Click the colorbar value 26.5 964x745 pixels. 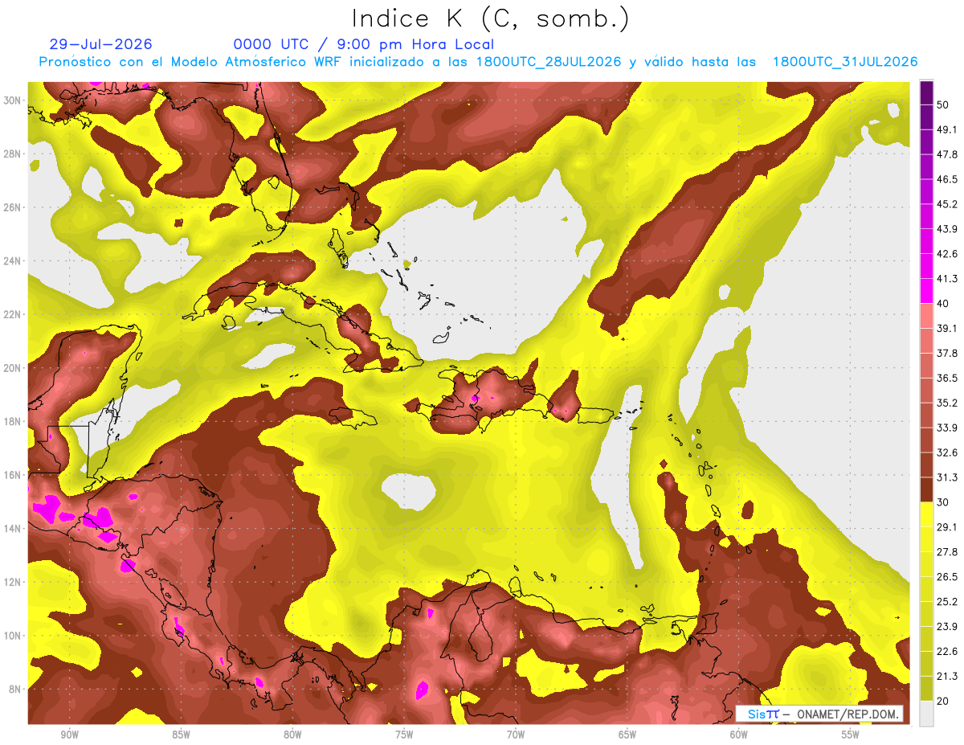coord(947,577)
